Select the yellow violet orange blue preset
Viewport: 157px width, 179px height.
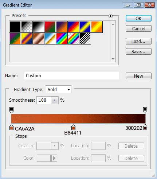click(27, 38)
